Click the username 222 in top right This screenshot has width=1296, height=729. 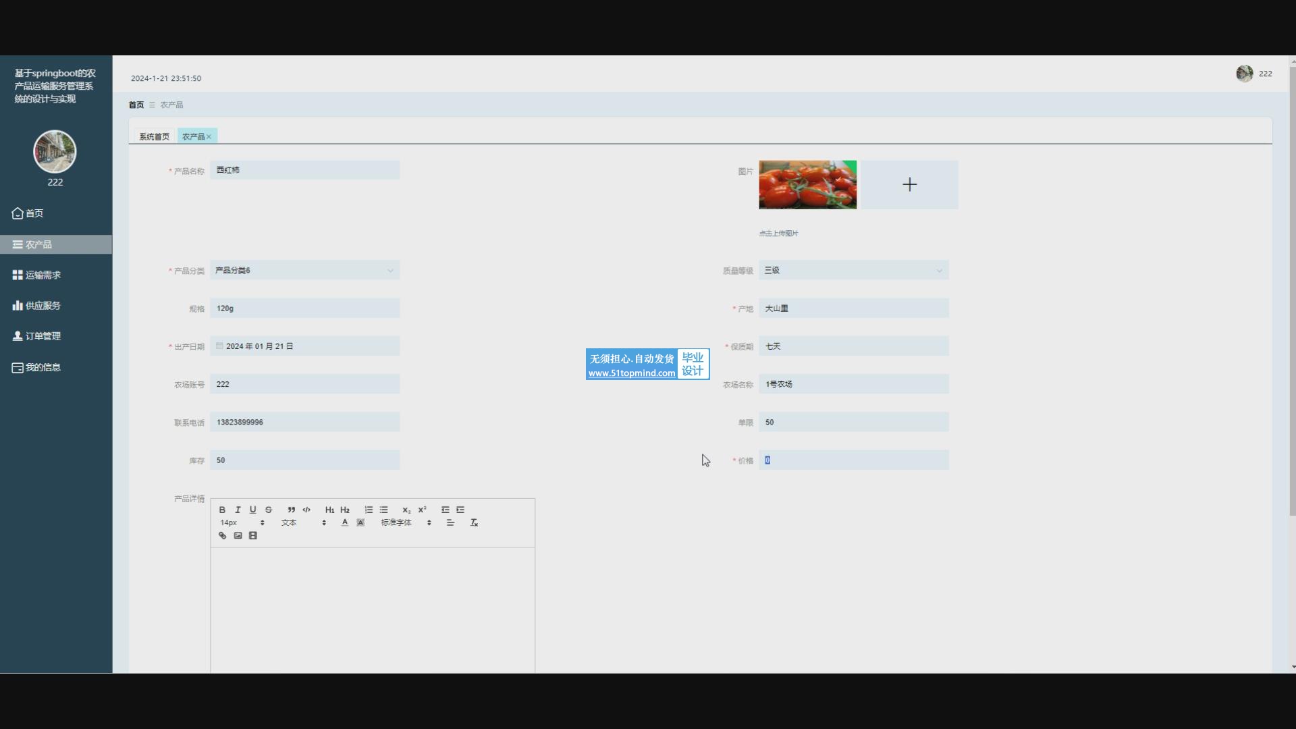(x=1266, y=74)
